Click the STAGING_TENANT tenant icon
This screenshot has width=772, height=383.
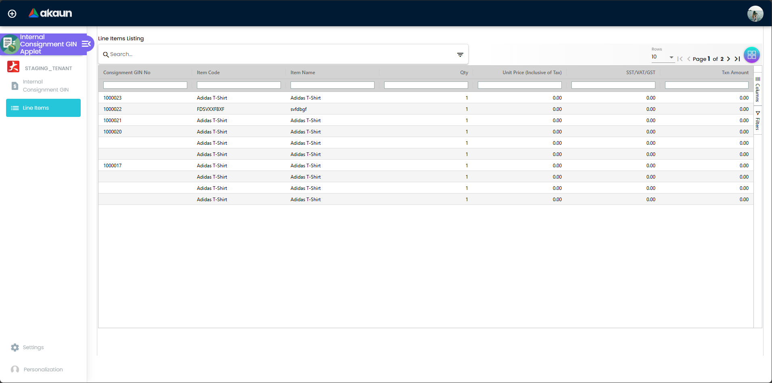[13, 67]
